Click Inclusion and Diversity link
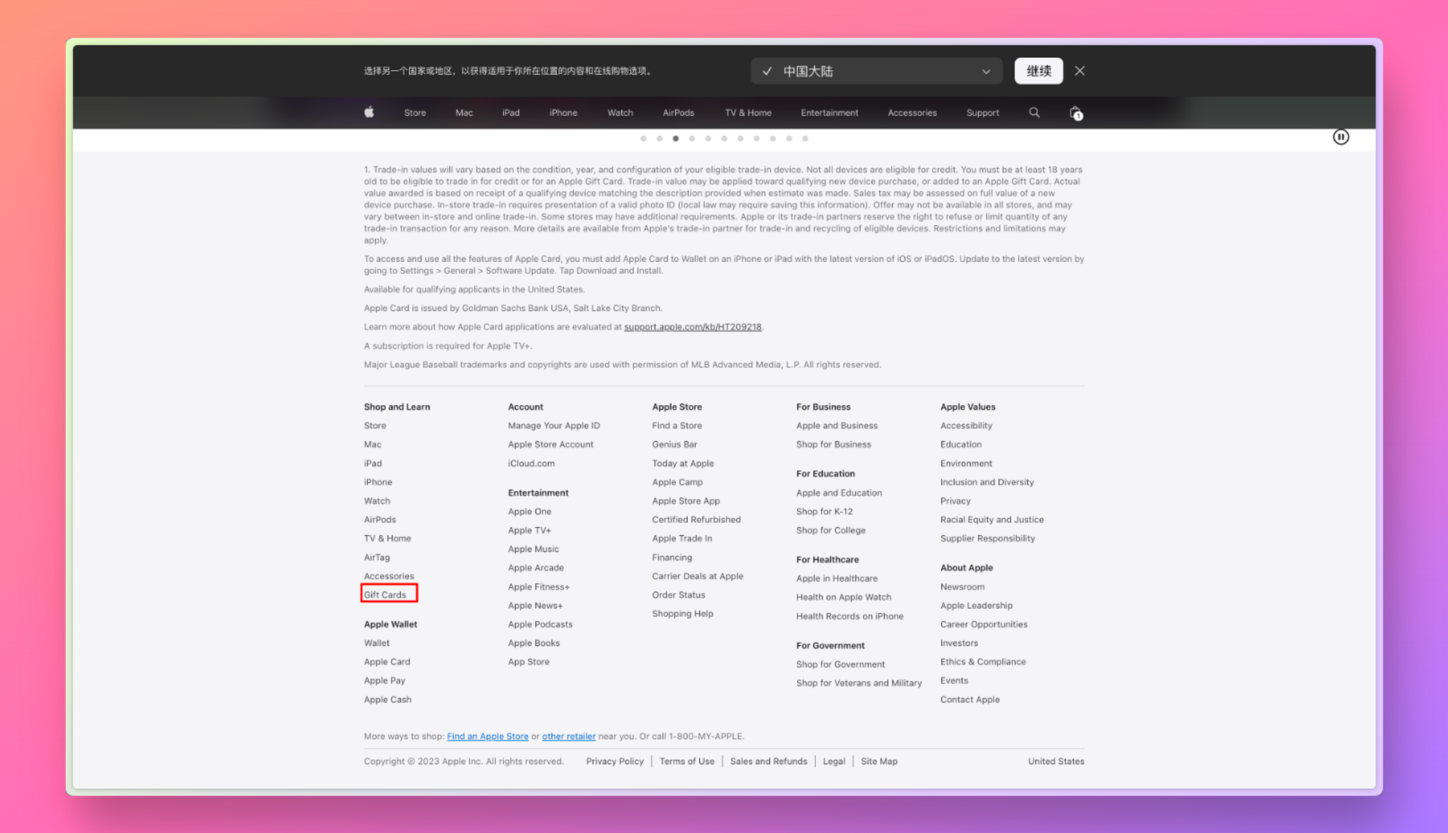1448x833 pixels. point(987,482)
